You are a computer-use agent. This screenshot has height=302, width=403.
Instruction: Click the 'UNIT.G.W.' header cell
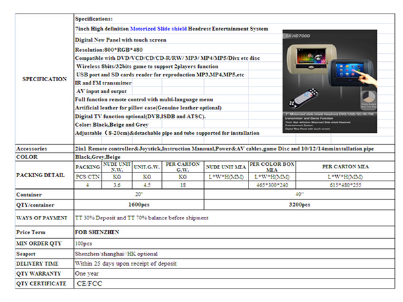click(x=147, y=167)
